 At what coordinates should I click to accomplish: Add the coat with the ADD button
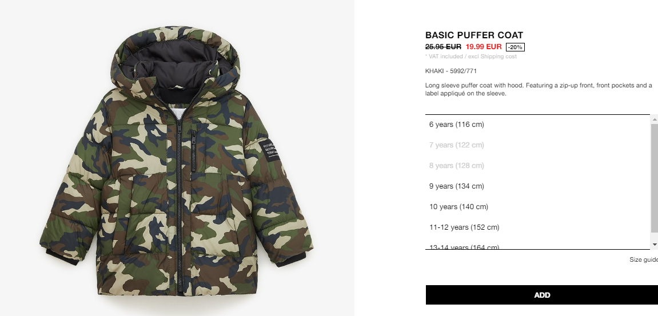(x=542, y=295)
